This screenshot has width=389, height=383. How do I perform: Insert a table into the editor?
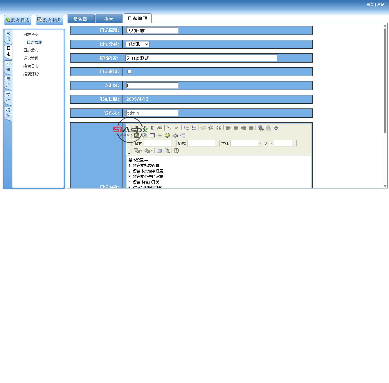(152, 135)
